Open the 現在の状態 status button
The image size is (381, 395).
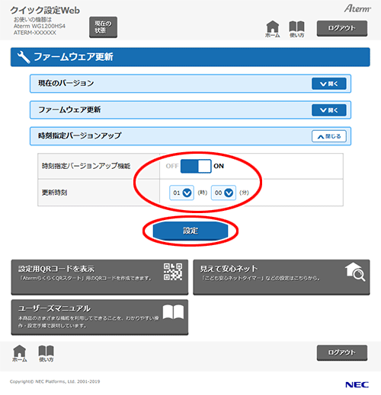[x=103, y=27]
